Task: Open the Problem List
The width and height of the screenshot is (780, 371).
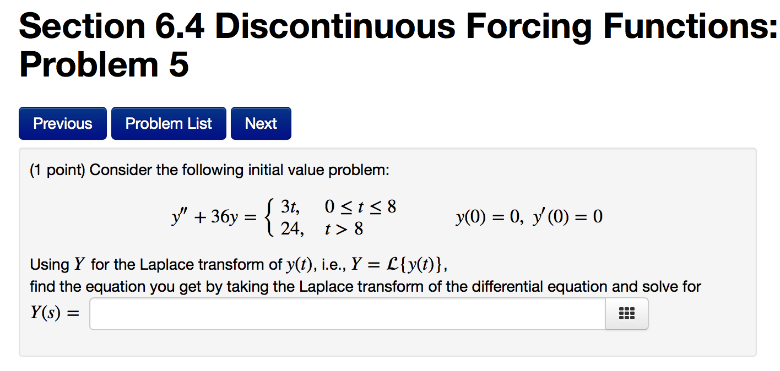Action: [x=169, y=123]
